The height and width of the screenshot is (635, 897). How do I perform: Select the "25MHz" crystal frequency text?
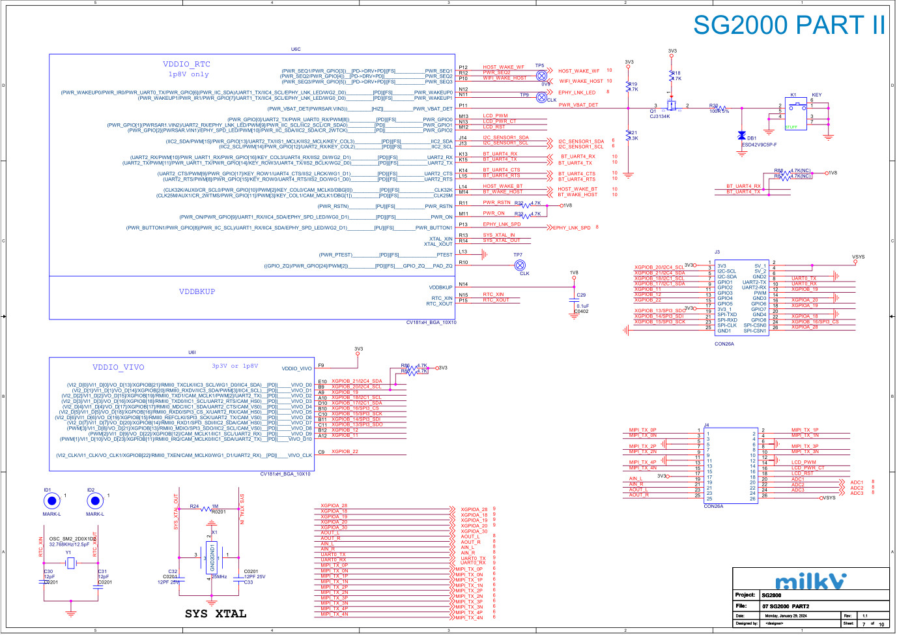pos(219,577)
